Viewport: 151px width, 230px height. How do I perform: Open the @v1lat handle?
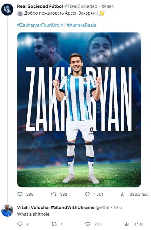pos(103,208)
